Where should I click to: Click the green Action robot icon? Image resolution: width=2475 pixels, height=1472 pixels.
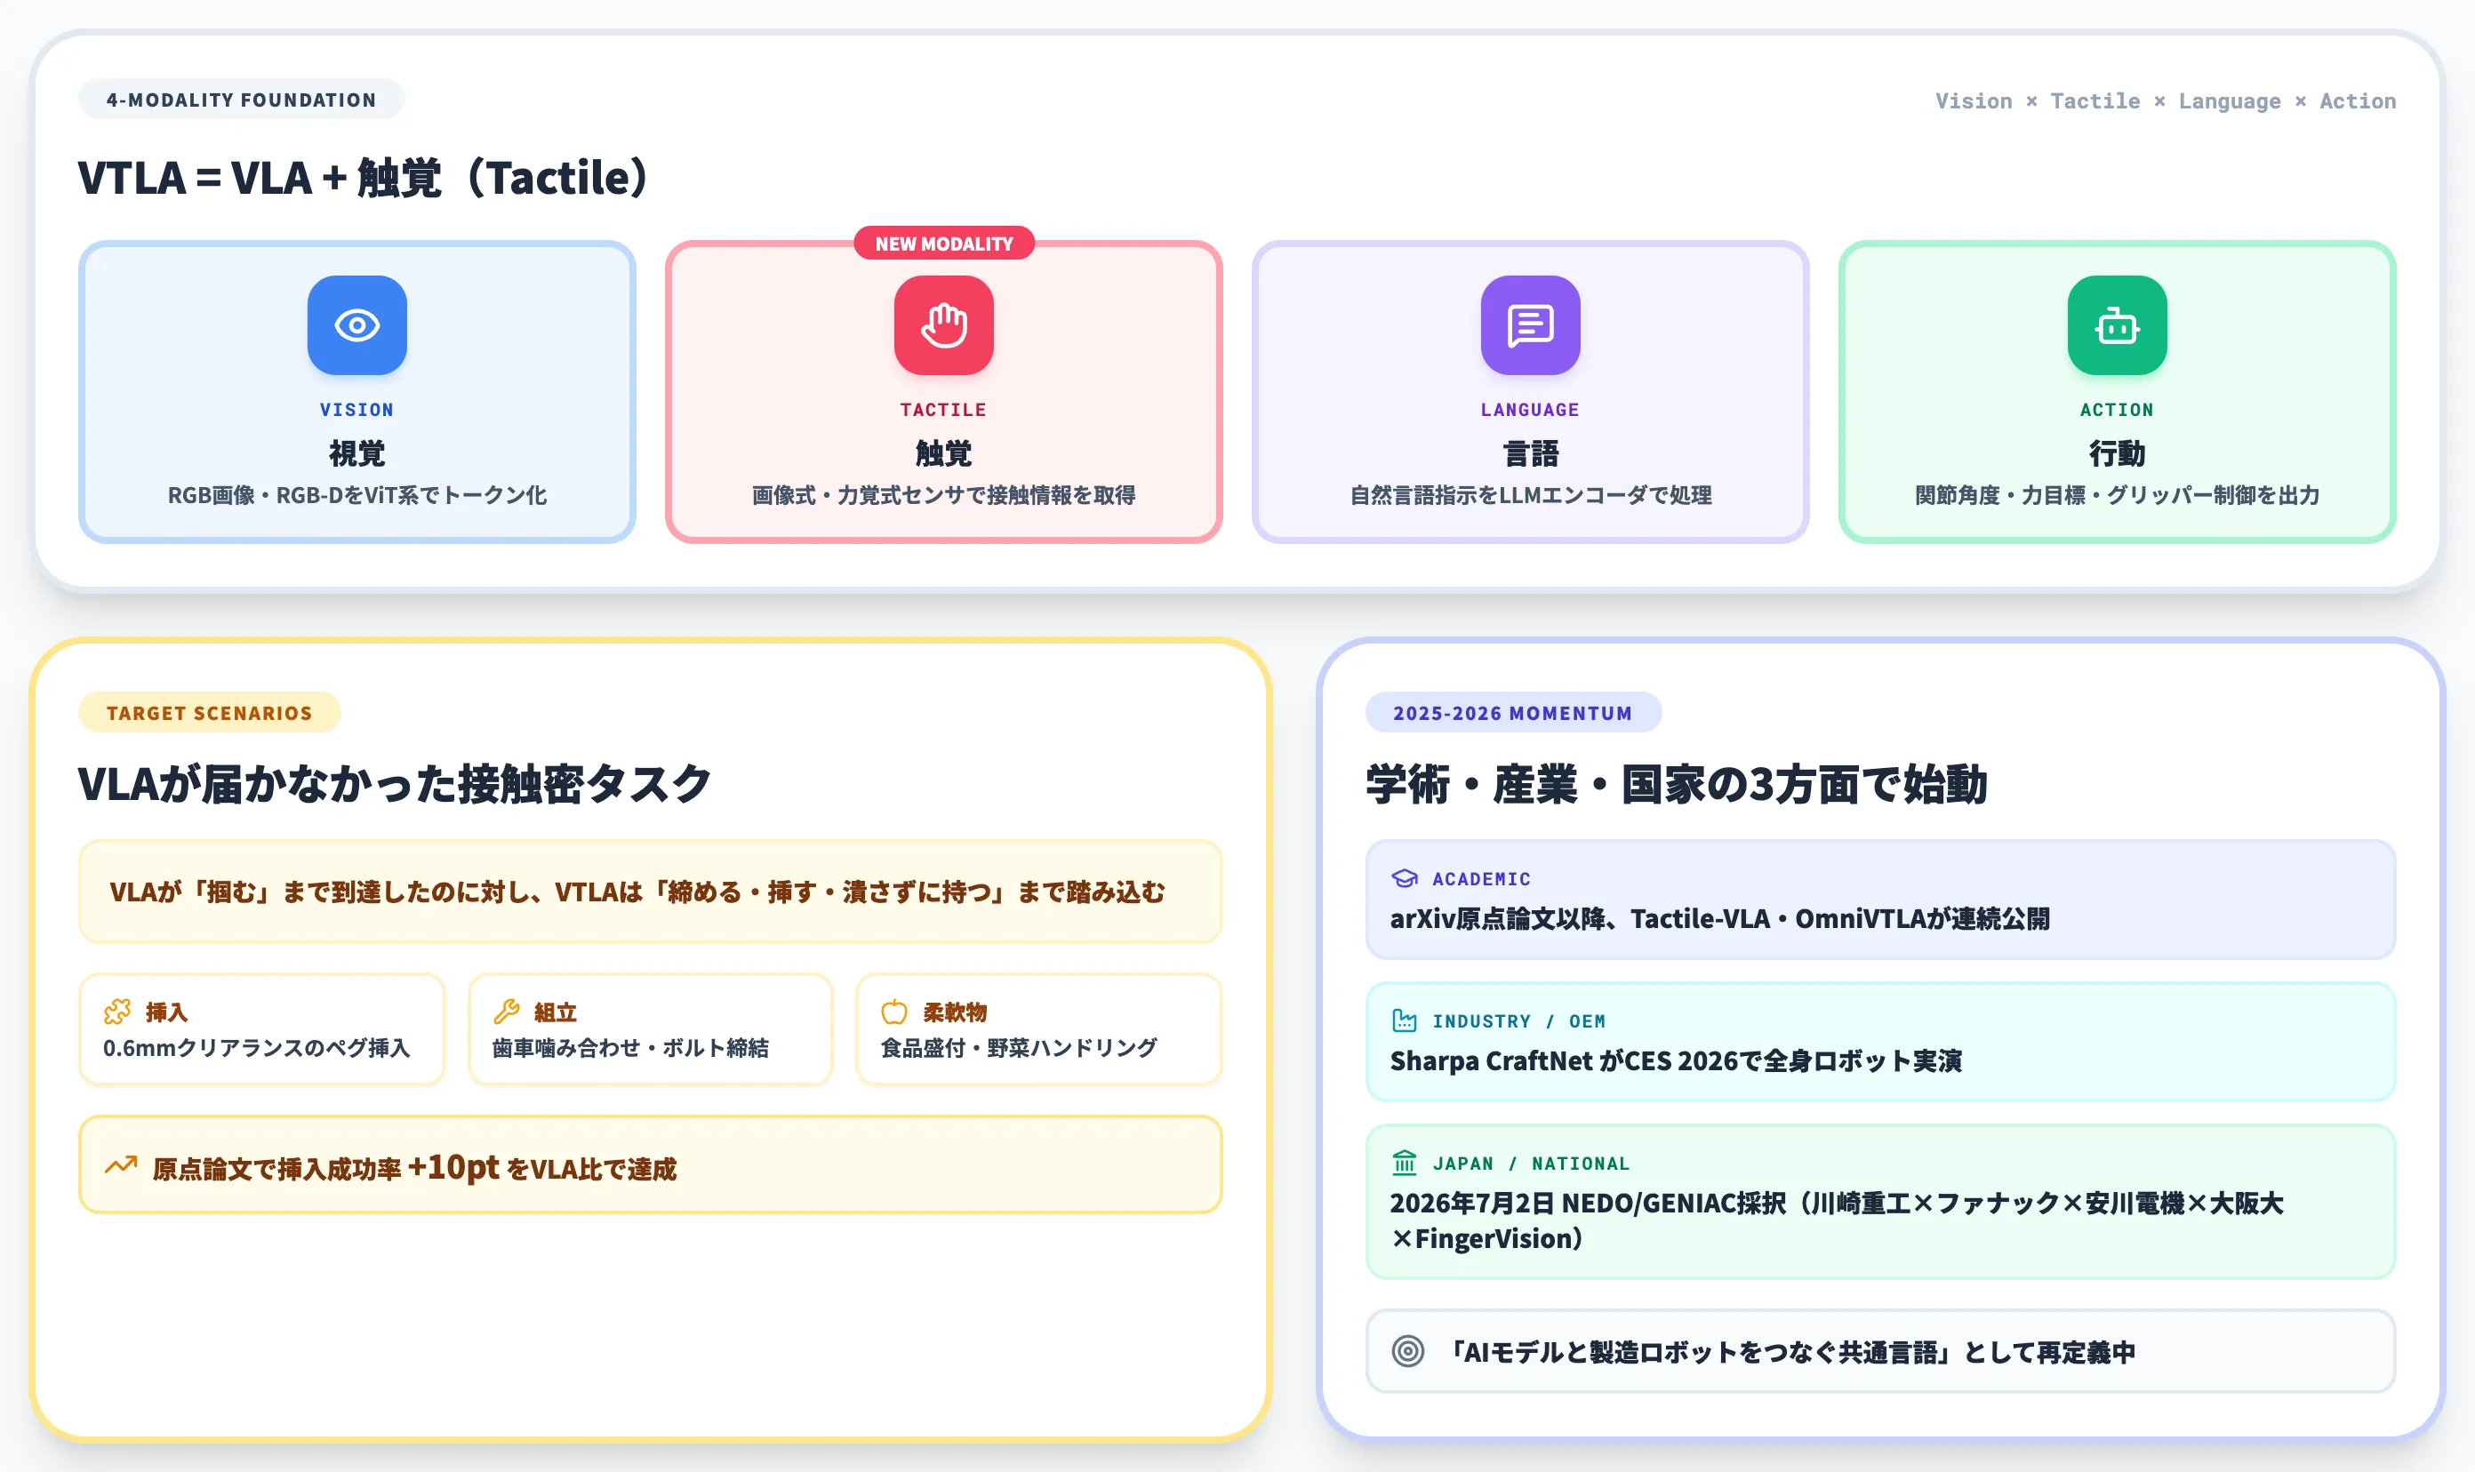(x=2117, y=325)
